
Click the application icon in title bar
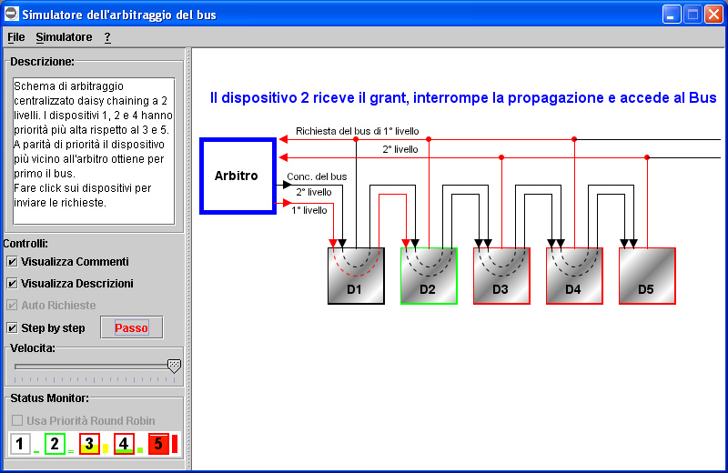(12, 14)
